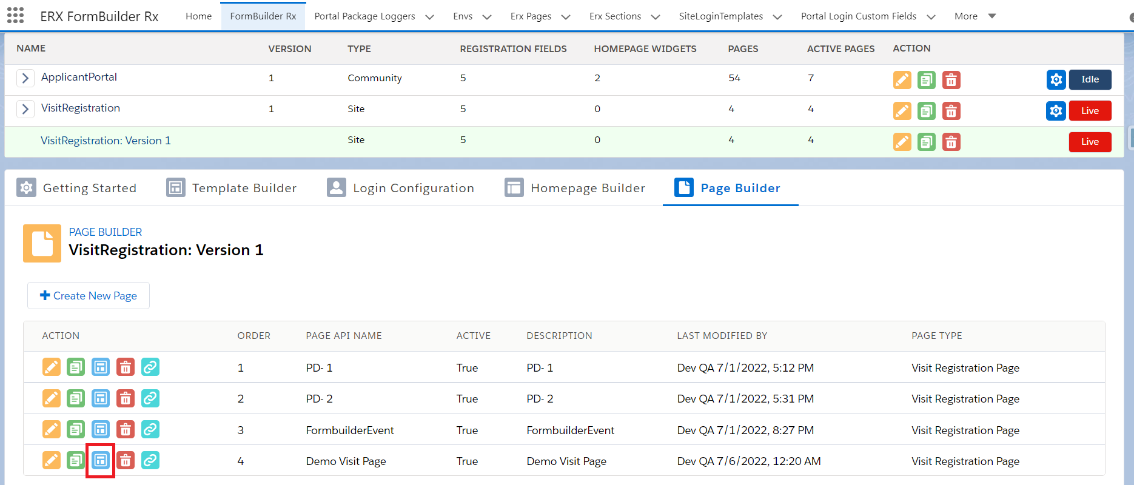Delete the ApplicantPortal package via trash icon
Viewport: 1134px width, 485px height.
(951, 80)
